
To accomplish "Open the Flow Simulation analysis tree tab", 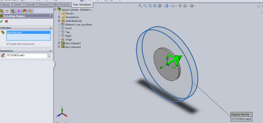I will tap(30, 11).
